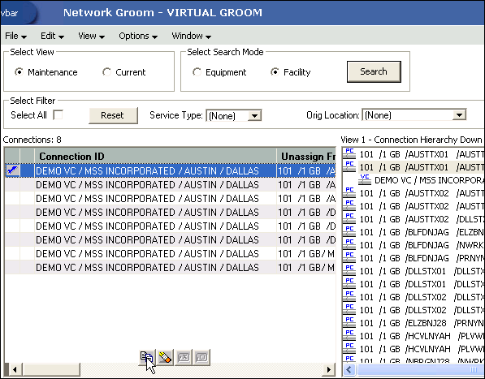The width and height of the screenshot is (485, 379).
Task: Open the Orig Location dropdown
Action: 459,115
